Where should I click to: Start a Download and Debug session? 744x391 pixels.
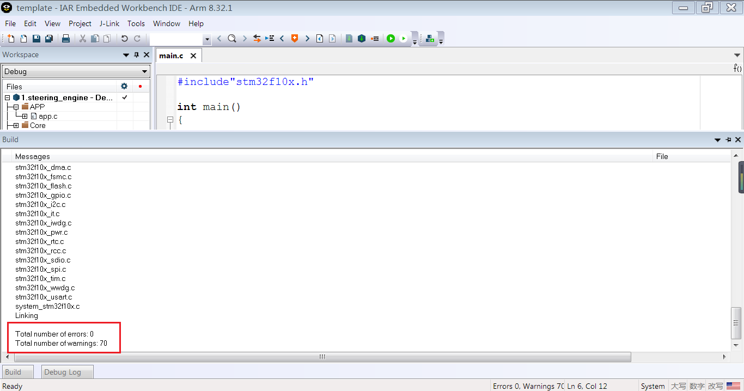tap(391, 38)
